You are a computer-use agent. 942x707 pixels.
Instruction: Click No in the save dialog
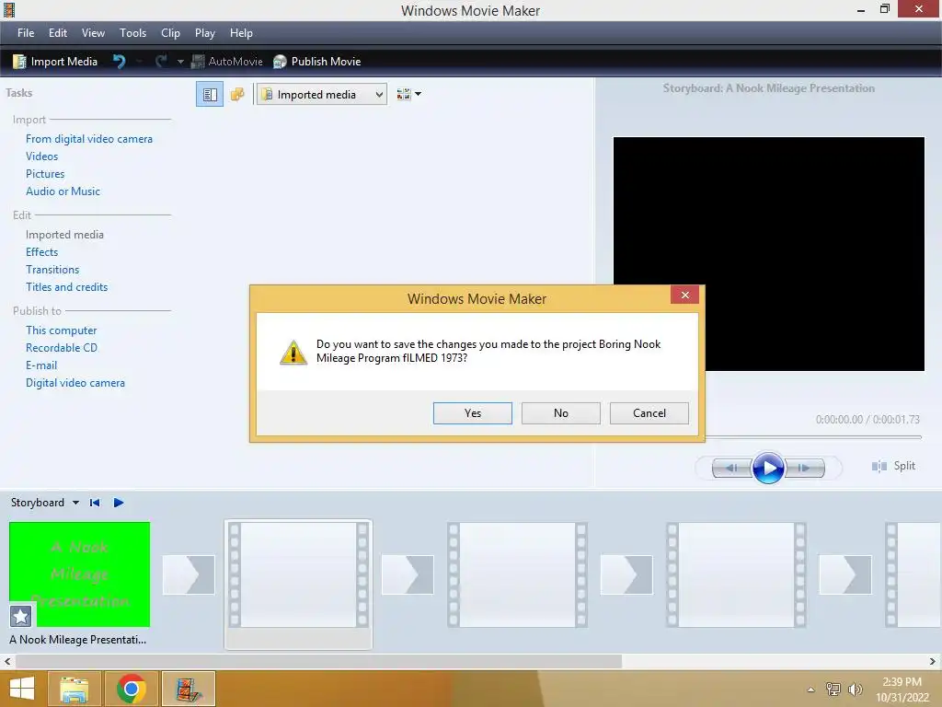point(560,413)
